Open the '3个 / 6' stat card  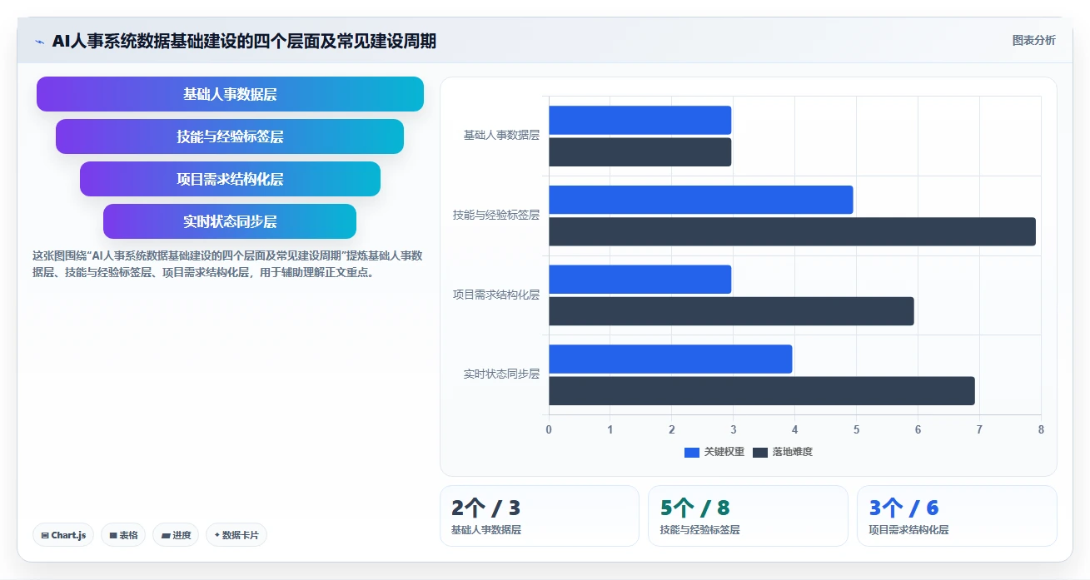coord(957,516)
